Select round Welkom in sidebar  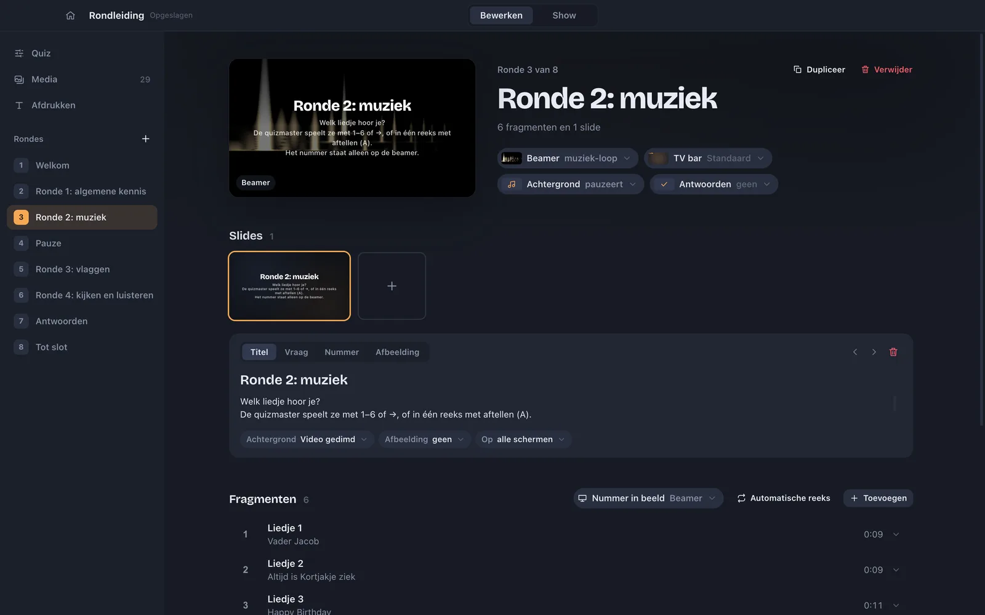click(82, 165)
